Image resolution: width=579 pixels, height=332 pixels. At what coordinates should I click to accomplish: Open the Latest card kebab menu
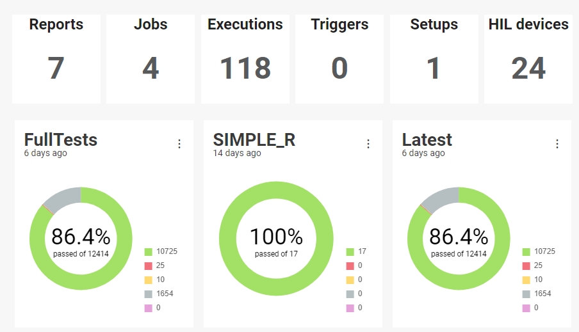pos(557,144)
